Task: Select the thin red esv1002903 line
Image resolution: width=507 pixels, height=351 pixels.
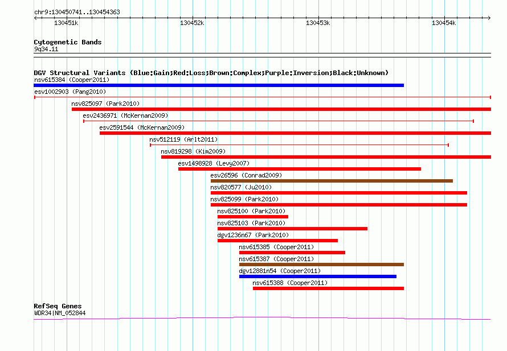Action: [263, 97]
